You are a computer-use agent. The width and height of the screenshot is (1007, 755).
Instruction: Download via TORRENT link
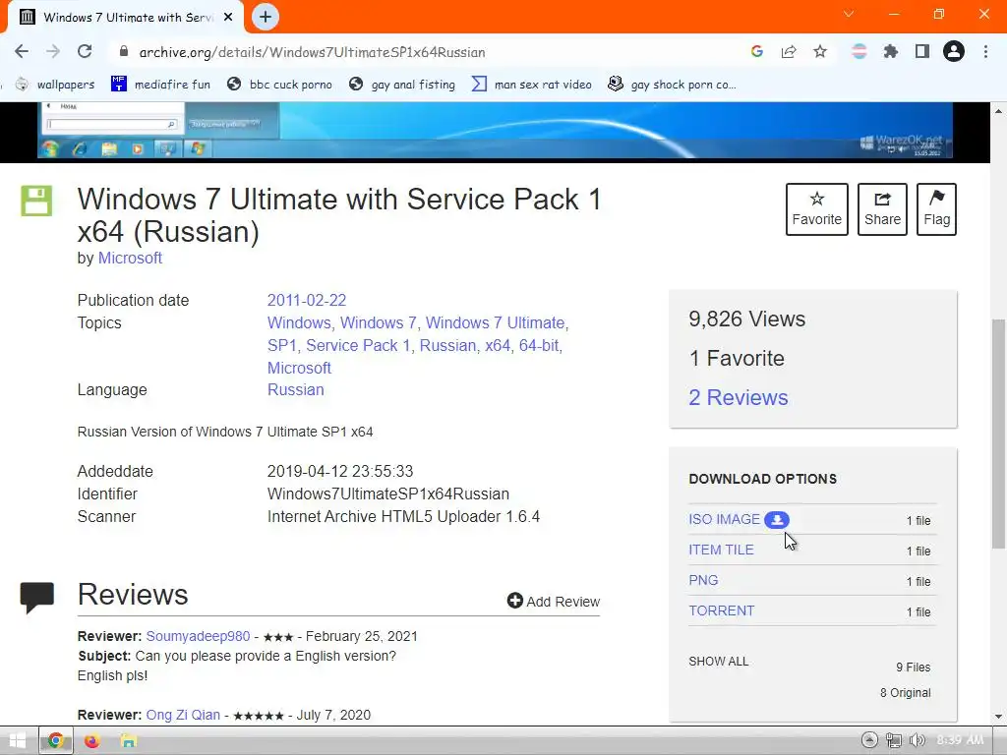coord(721,611)
